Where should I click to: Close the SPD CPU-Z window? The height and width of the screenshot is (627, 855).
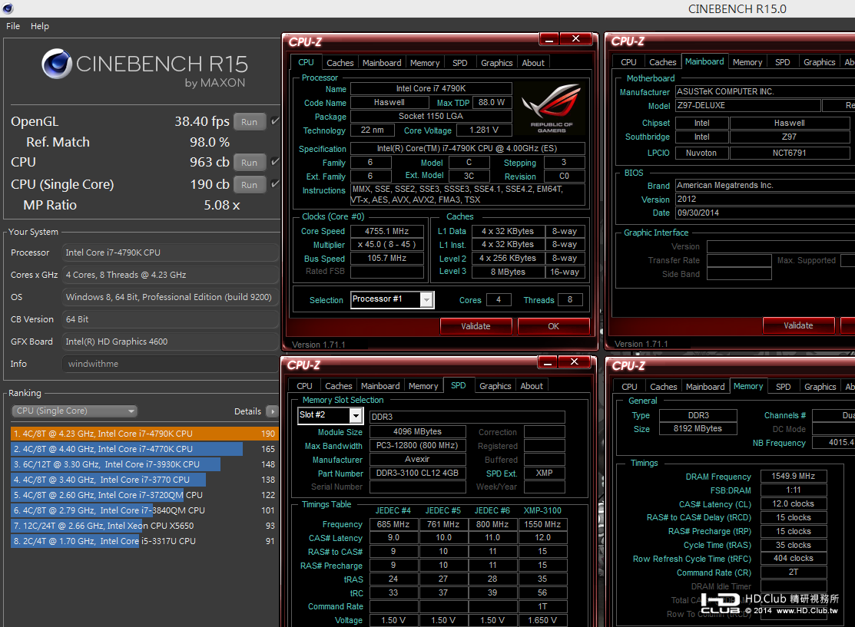click(574, 362)
